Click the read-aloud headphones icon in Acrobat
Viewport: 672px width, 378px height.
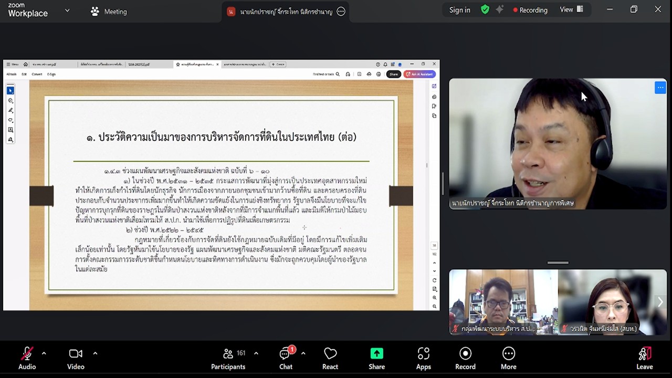coord(348,74)
